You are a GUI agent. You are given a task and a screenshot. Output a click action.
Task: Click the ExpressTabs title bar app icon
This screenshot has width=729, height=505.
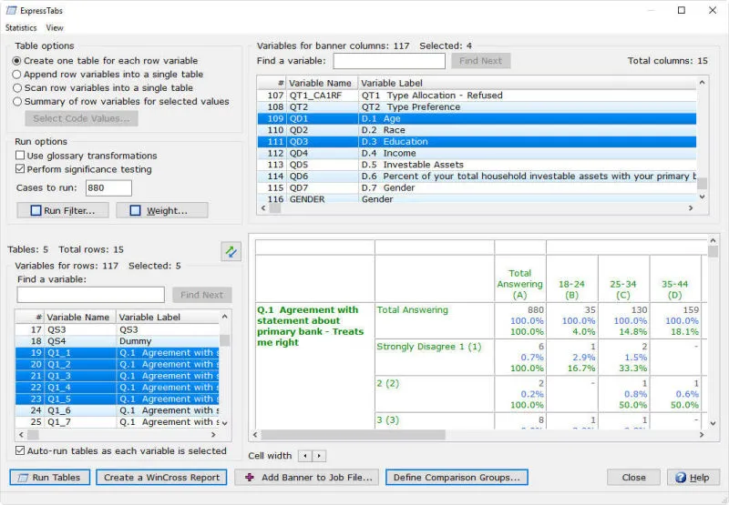point(11,10)
